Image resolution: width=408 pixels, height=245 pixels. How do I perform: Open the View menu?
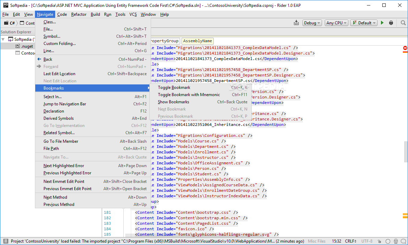(x=29, y=14)
